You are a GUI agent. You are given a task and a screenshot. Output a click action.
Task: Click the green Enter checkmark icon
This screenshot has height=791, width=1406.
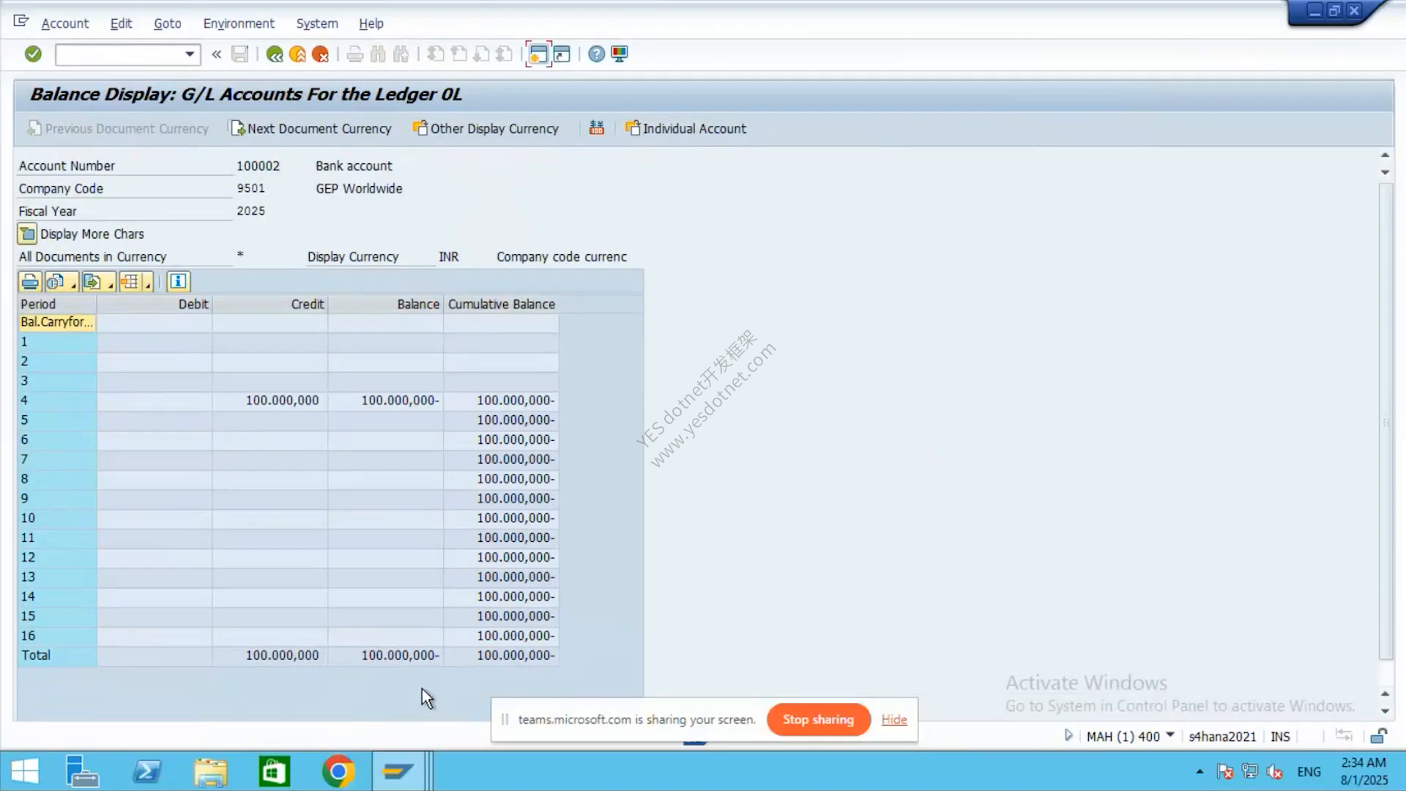click(33, 54)
